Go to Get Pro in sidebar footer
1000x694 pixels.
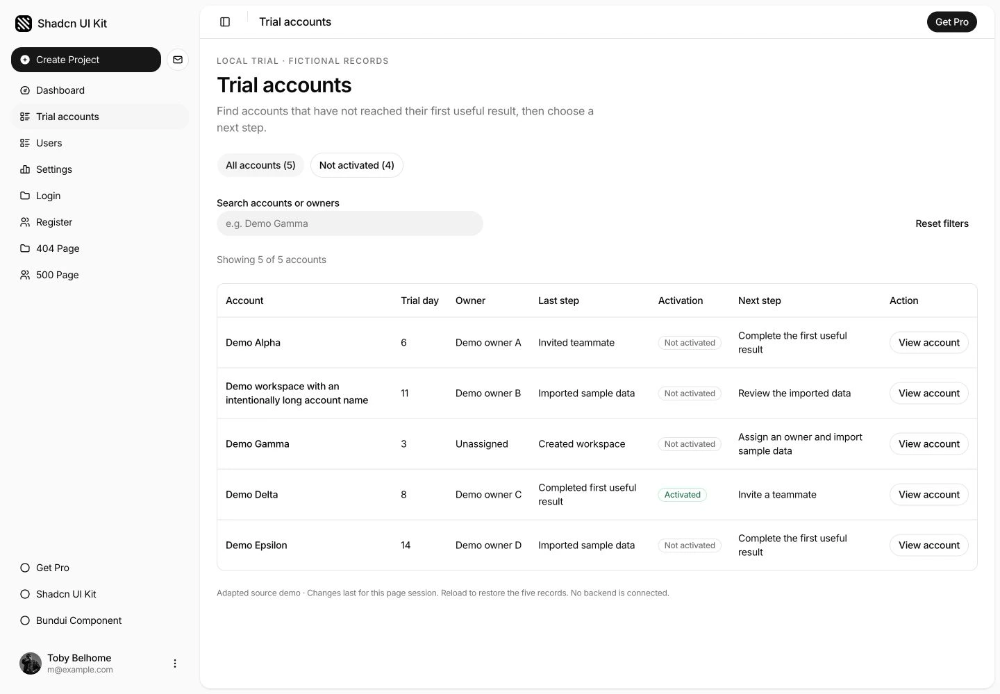100,568
